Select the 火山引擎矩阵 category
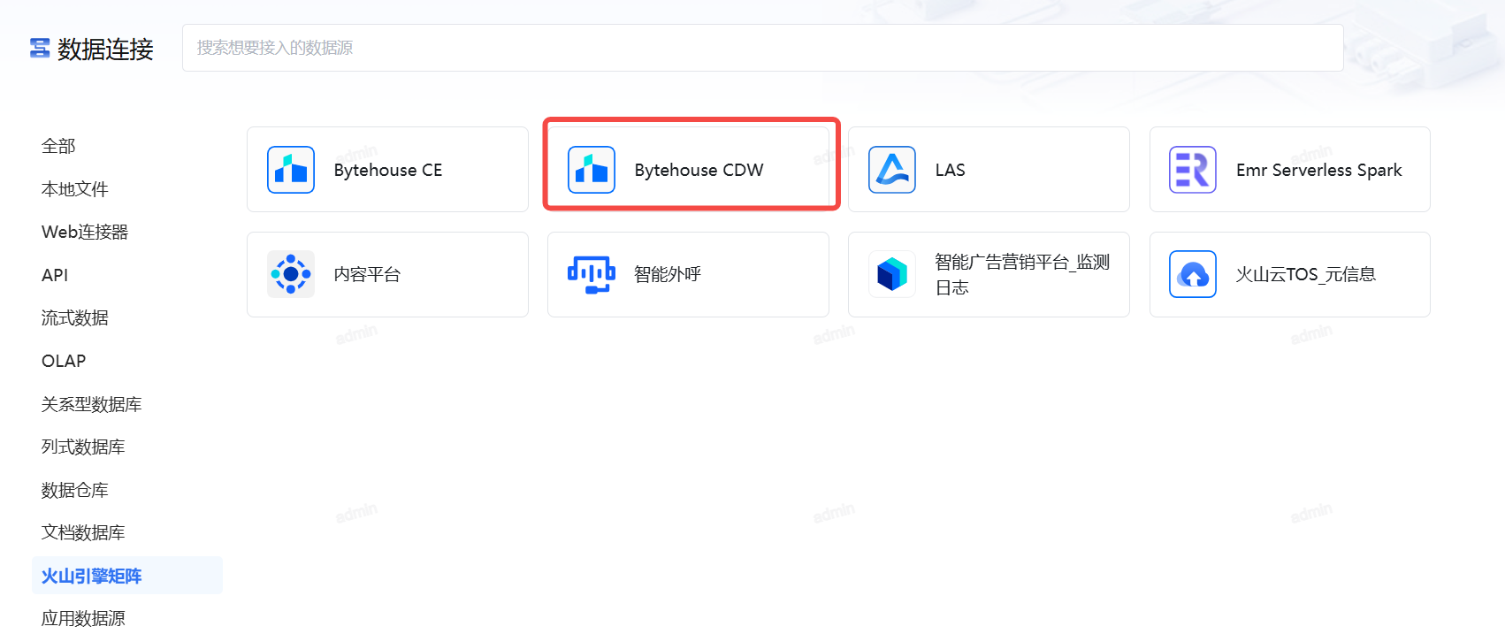 click(x=127, y=576)
